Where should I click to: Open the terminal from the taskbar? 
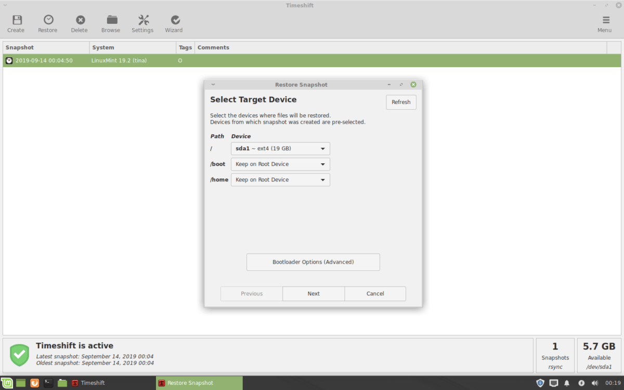[x=48, y=383]
